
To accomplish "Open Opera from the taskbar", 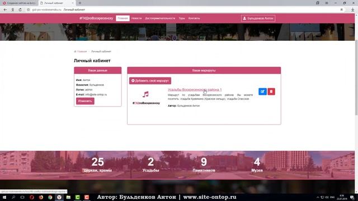I will (32, 197).
